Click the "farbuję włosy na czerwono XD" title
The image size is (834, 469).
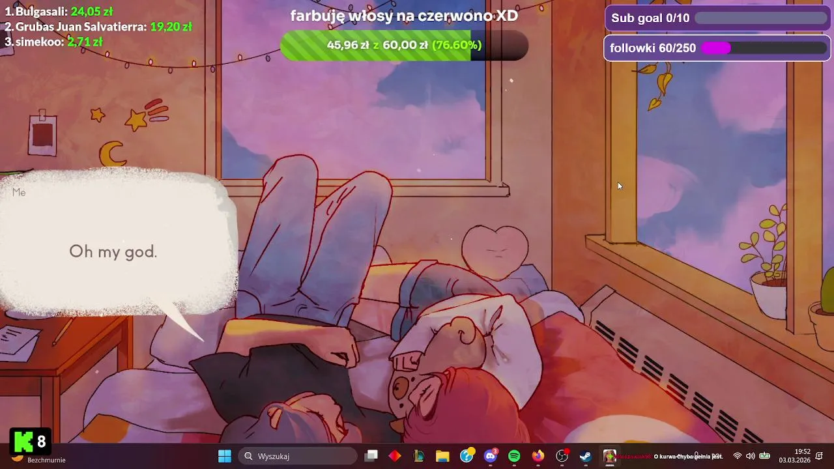(x=404, y=16)
